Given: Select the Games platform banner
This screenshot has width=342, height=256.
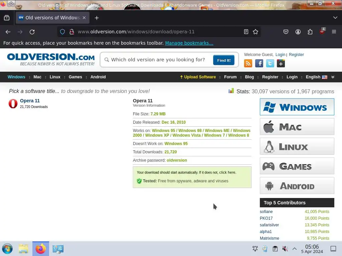Looking at the screenshot, I should pyautogui.click(x=297, y=166).
